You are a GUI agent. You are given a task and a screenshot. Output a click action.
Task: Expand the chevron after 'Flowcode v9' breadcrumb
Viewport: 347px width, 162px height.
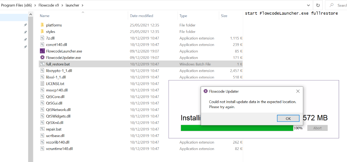pos(62,5)
